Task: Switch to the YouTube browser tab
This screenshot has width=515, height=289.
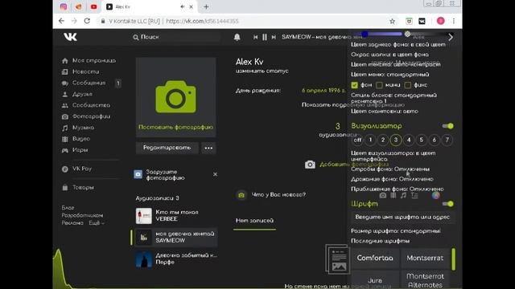Action: click(x=94, y=6)
